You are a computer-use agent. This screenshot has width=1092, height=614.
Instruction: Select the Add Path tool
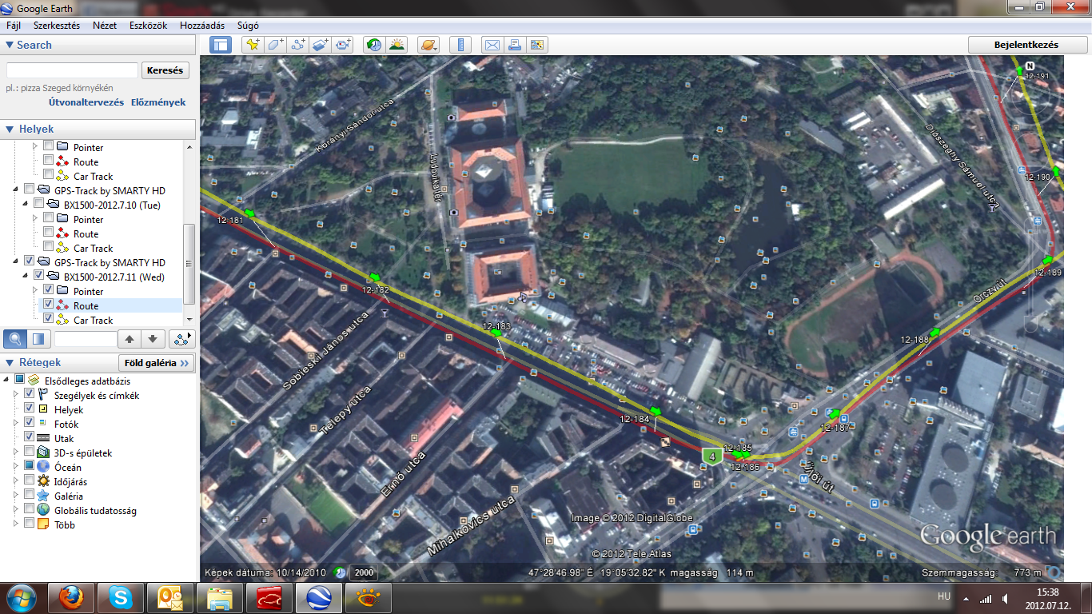pos(298,45)
